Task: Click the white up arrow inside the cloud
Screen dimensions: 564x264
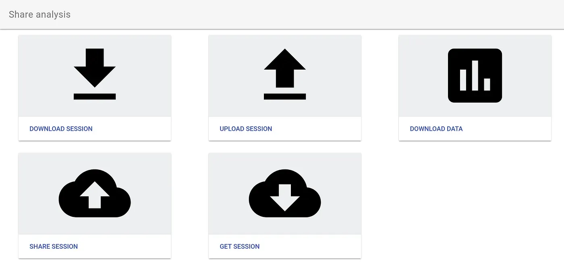Action: tap(95, 195)
